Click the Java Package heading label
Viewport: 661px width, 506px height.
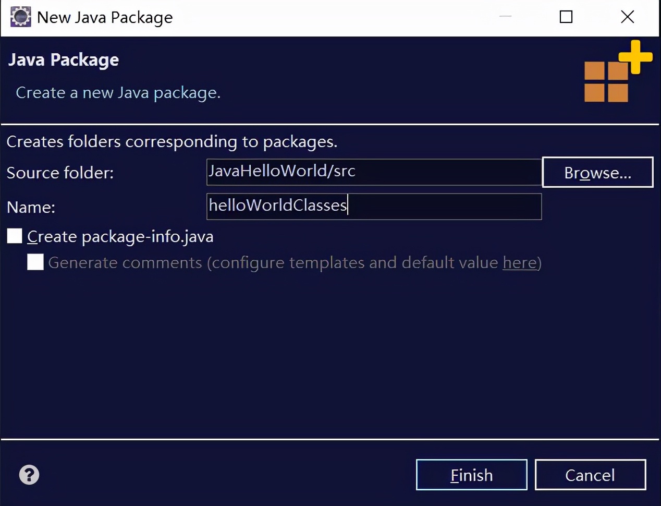(x=63, y=59)
